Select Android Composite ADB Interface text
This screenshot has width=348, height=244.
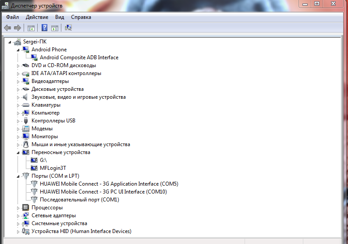tap(79, 57)
